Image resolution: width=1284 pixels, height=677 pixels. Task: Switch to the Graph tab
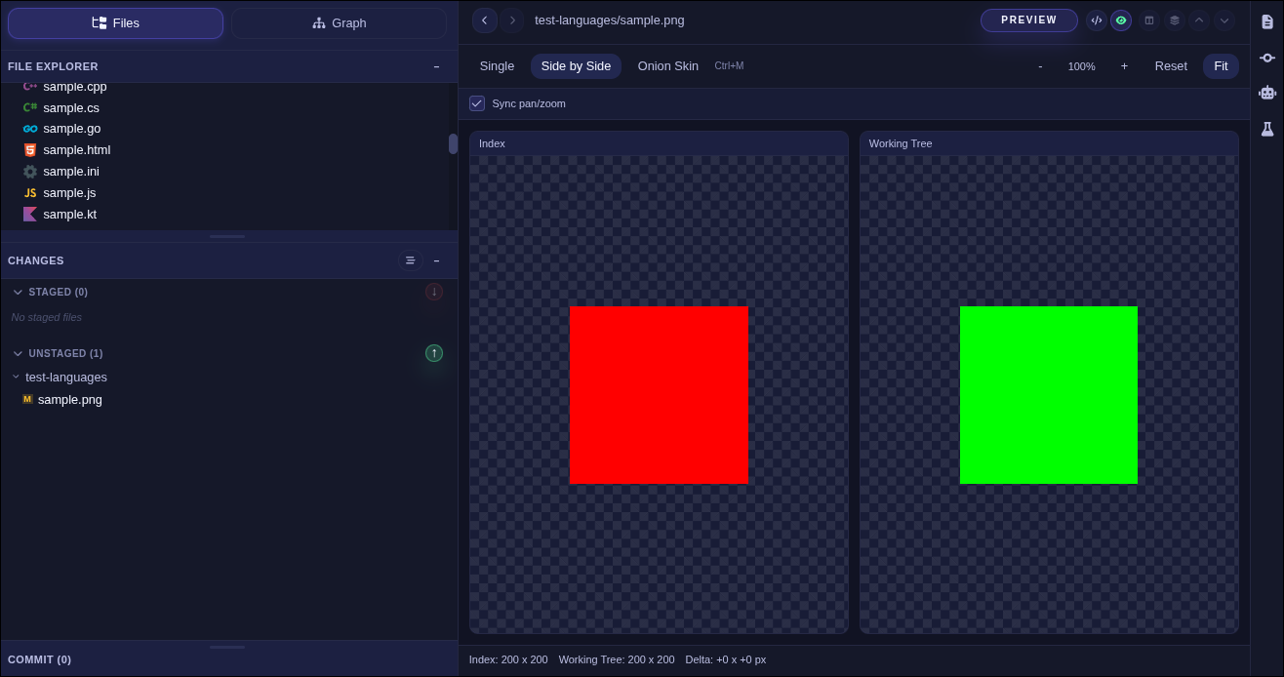point(339,21)
